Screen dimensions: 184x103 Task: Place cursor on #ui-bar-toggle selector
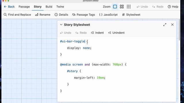coord(72,41)
